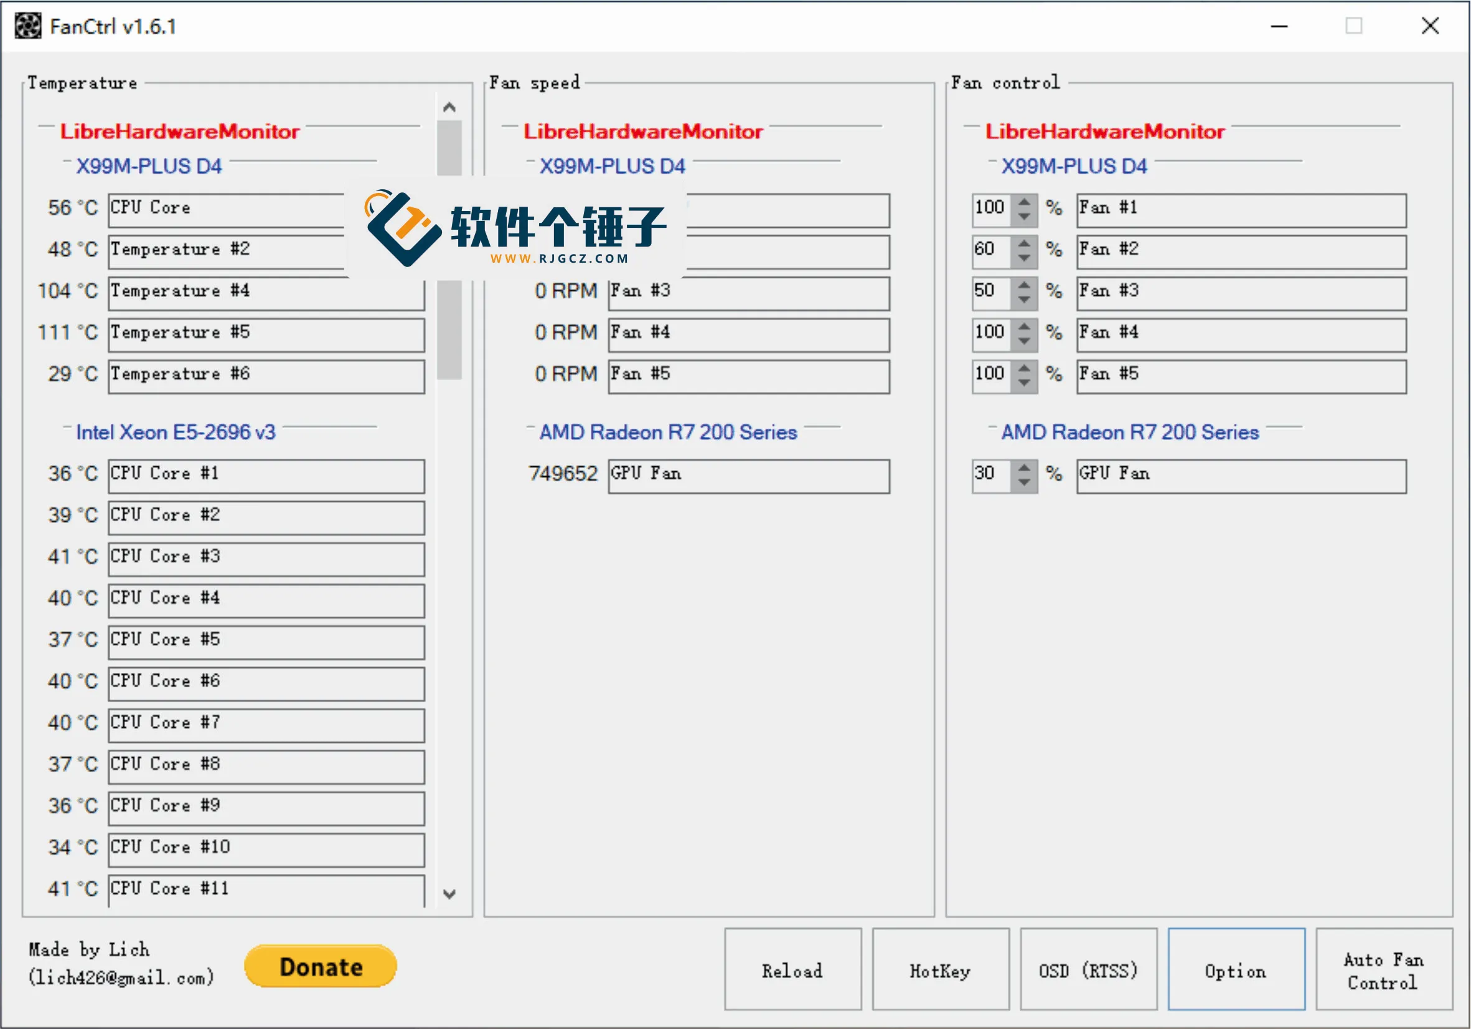Click the CPU Core #11 name field
The width and height of the screenshot is (1471, 1029).
pos(266,891)
